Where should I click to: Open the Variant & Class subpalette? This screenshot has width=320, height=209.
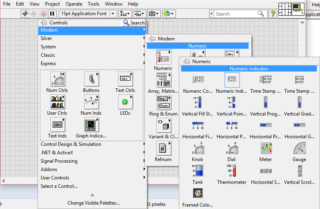(x=164, y=125)
